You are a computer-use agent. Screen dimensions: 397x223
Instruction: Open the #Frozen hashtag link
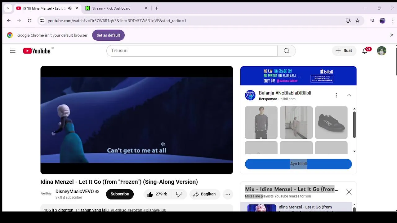135,210
